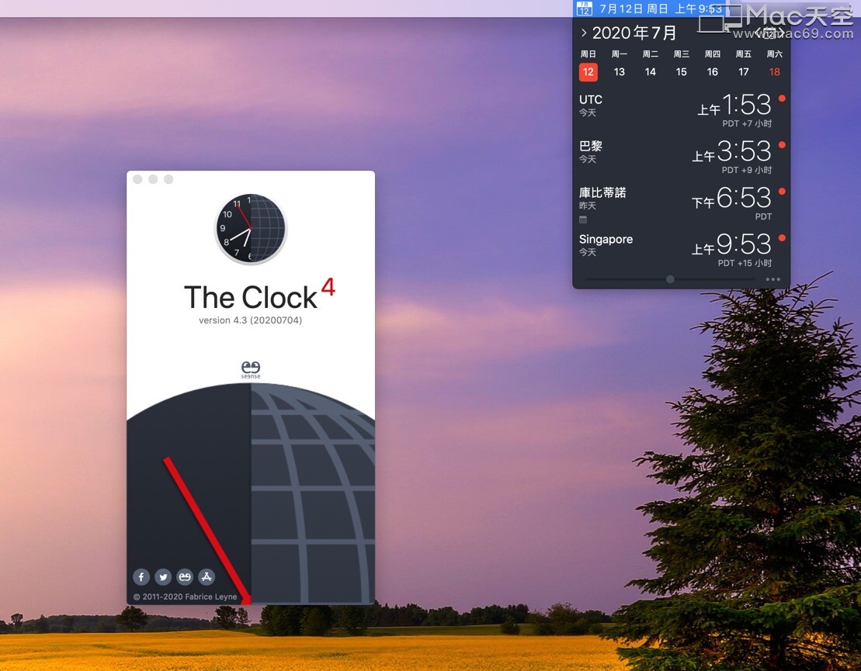
Task: Open the more options ellipsis menu
Action: tap(772, 279)
